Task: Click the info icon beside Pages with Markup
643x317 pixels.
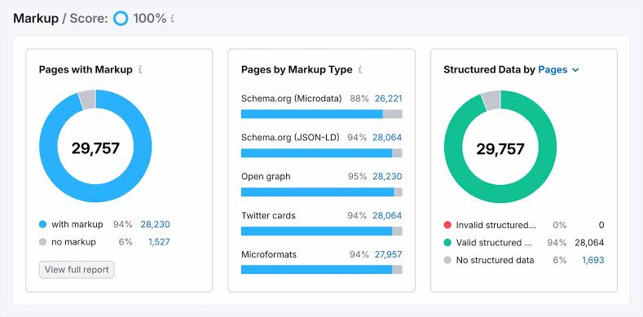Action: (140, 70)
